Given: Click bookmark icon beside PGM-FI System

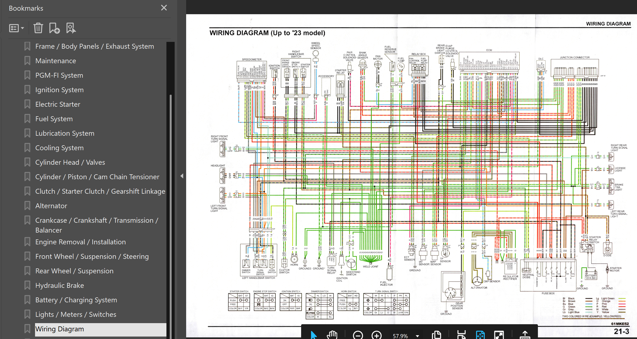Looking at the screenshot, I should [x=27, y=75].
